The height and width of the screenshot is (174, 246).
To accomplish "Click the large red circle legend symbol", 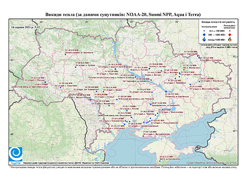I will click(230, 35).
